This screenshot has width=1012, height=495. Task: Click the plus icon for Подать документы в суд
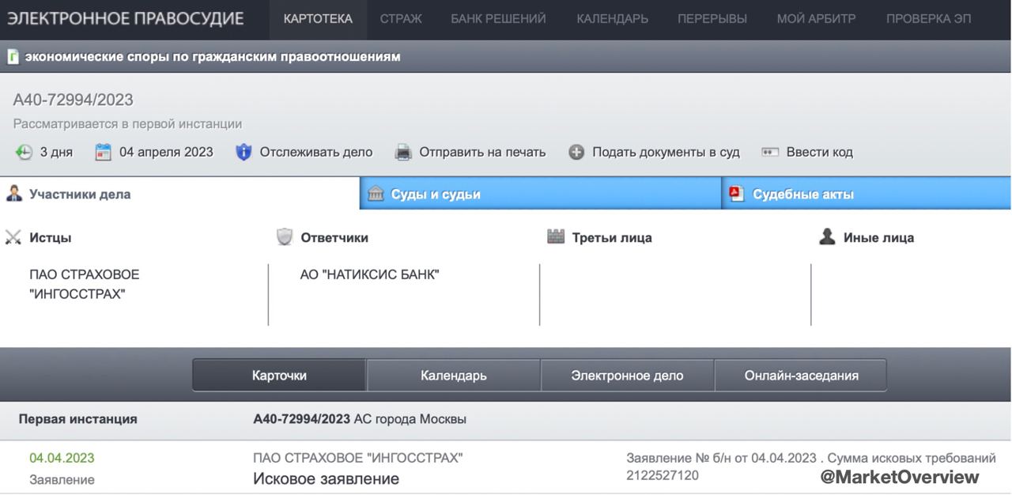[x=576, y=153]
